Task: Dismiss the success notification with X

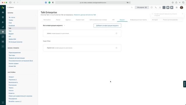Action: pyautogui.click(x=183, y=14)
